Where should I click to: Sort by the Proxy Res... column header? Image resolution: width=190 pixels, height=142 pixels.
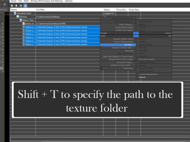pyautogui.click(x=122, y=10)
